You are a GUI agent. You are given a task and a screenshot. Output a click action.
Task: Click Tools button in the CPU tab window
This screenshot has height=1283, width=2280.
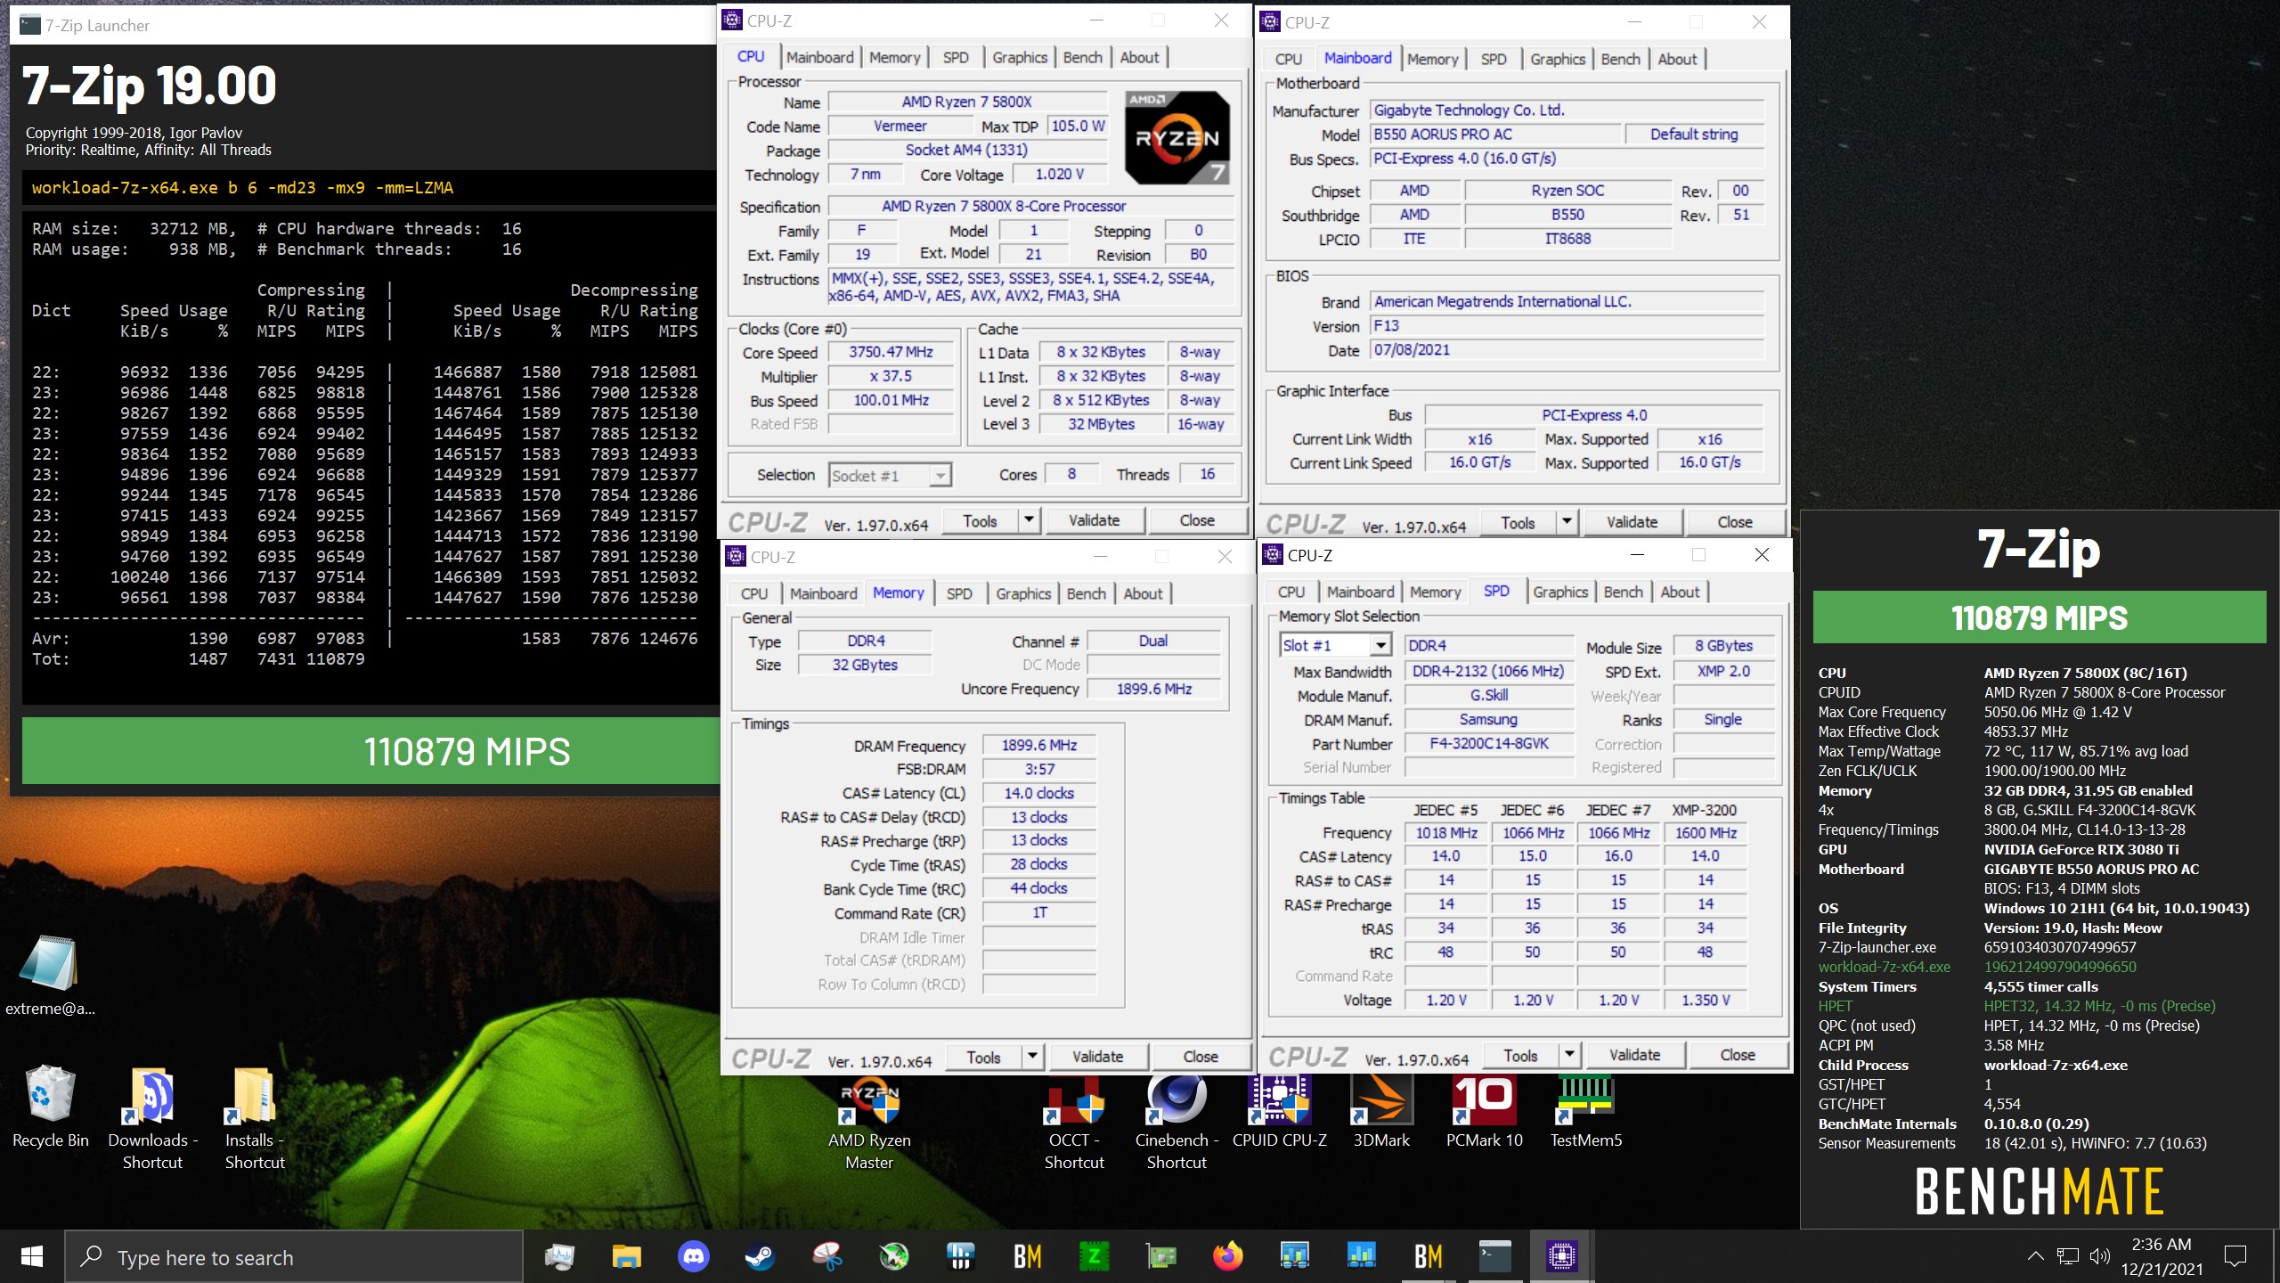pyautogui.click(x=980, y=520)
